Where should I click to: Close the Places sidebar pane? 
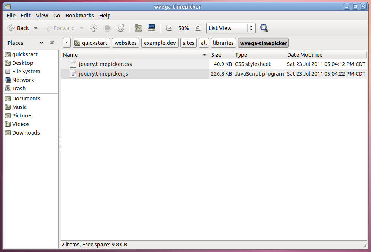52,43
